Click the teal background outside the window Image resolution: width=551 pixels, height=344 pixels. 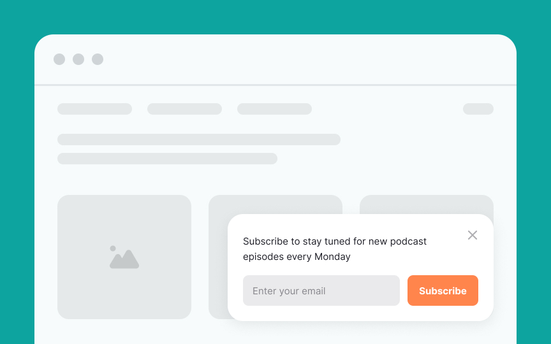[275, 17]
